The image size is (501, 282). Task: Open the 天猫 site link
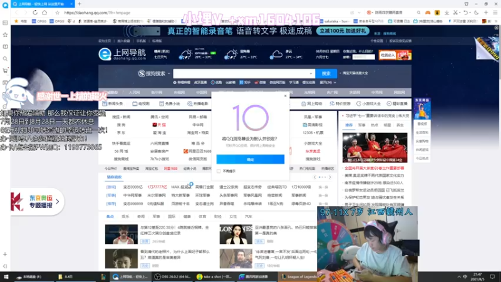[159, 125]
